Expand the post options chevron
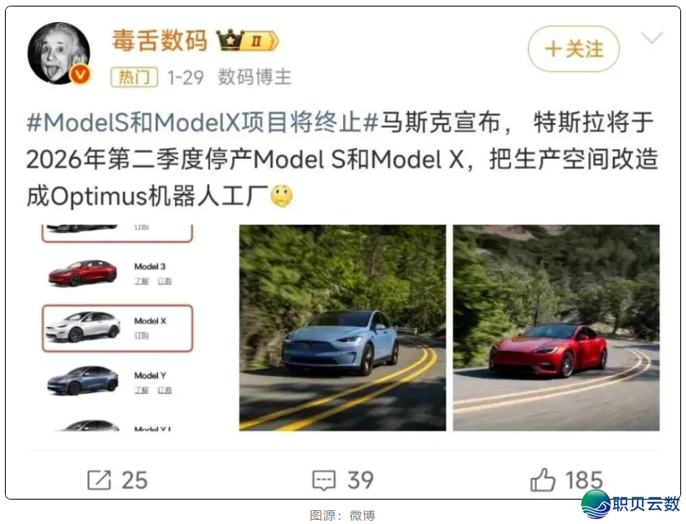Screen dimensions: 686x524 point(652,38)
